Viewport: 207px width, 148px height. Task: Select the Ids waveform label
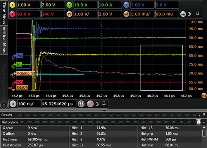pyautogui.click(x=20, y=64)
